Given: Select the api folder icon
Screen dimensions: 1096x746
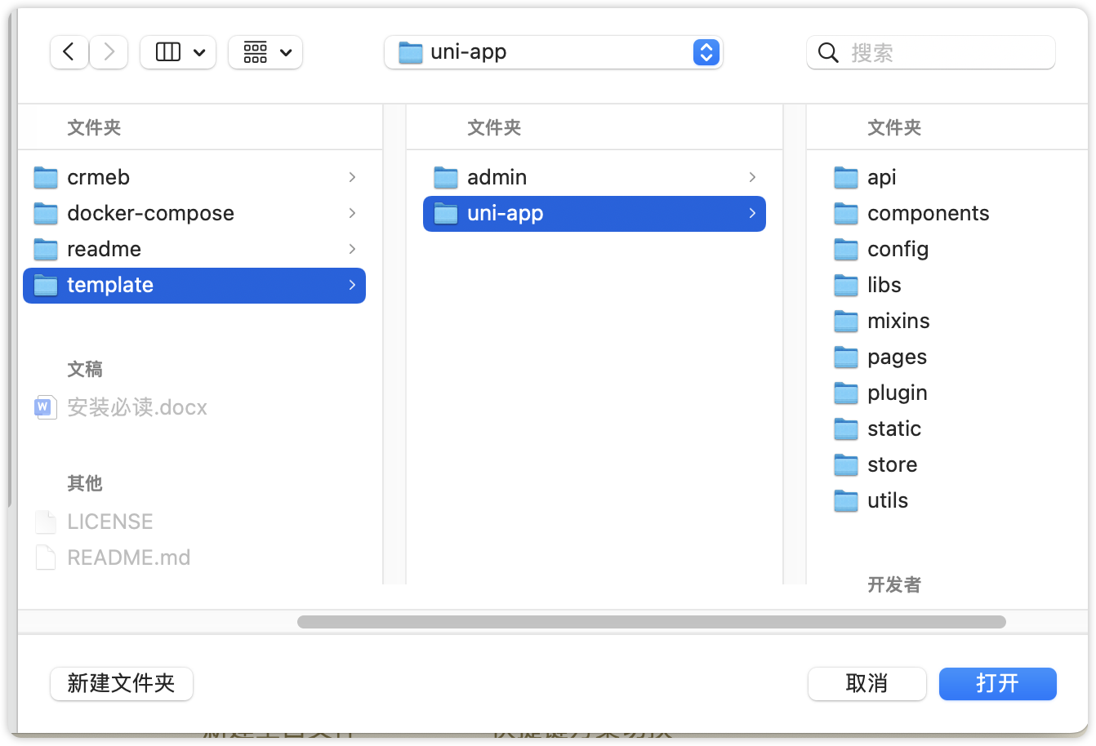Looking at the screenshot, I should 846,177.
